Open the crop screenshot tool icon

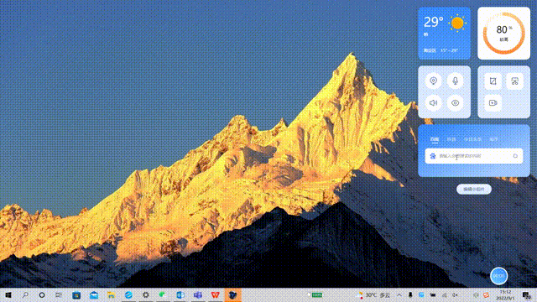tap(493, 81)
